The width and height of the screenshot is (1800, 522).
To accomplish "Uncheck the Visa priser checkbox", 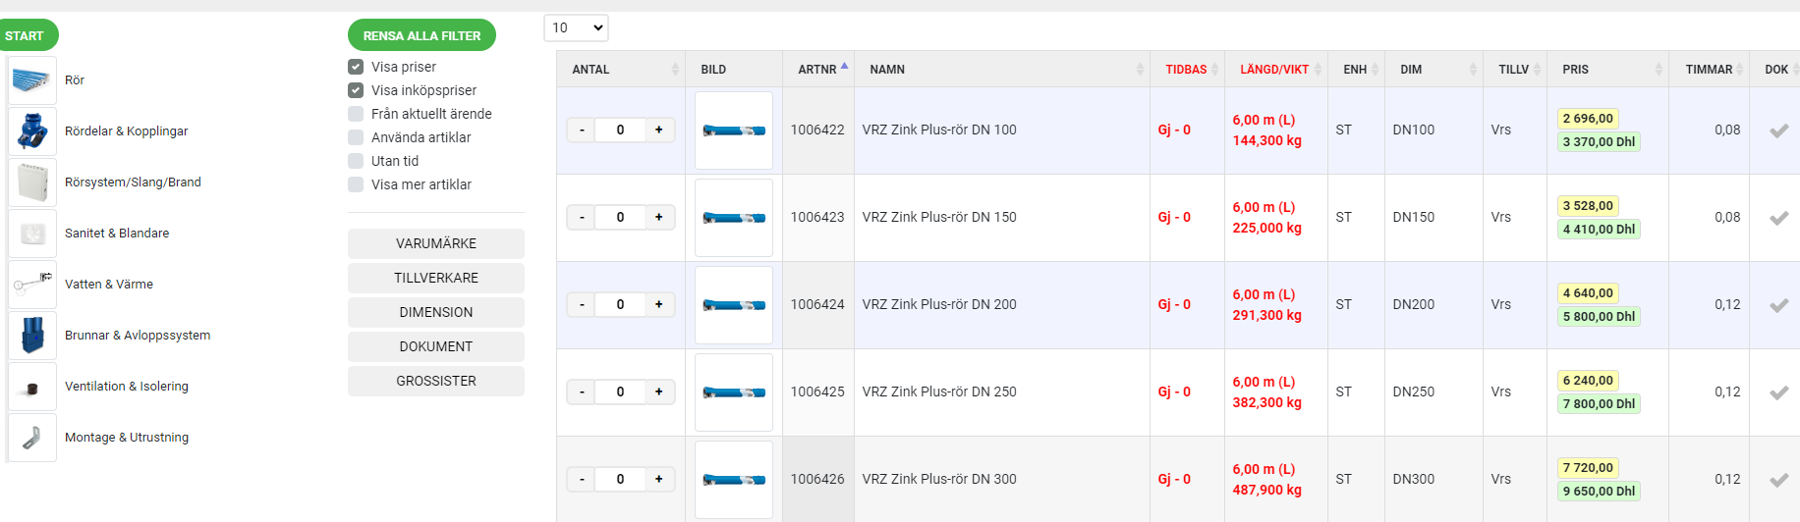I will click(x=356, y=67).
